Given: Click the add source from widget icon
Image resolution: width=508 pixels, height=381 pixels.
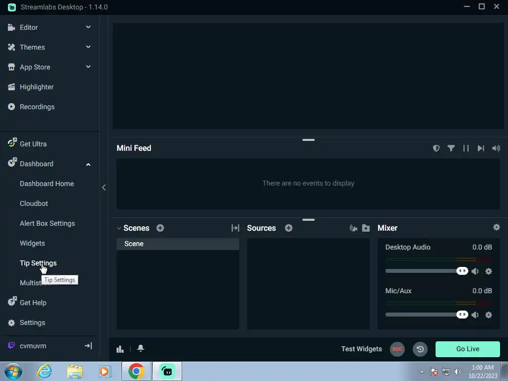Looking at the screenshot, I should (353, 228).
